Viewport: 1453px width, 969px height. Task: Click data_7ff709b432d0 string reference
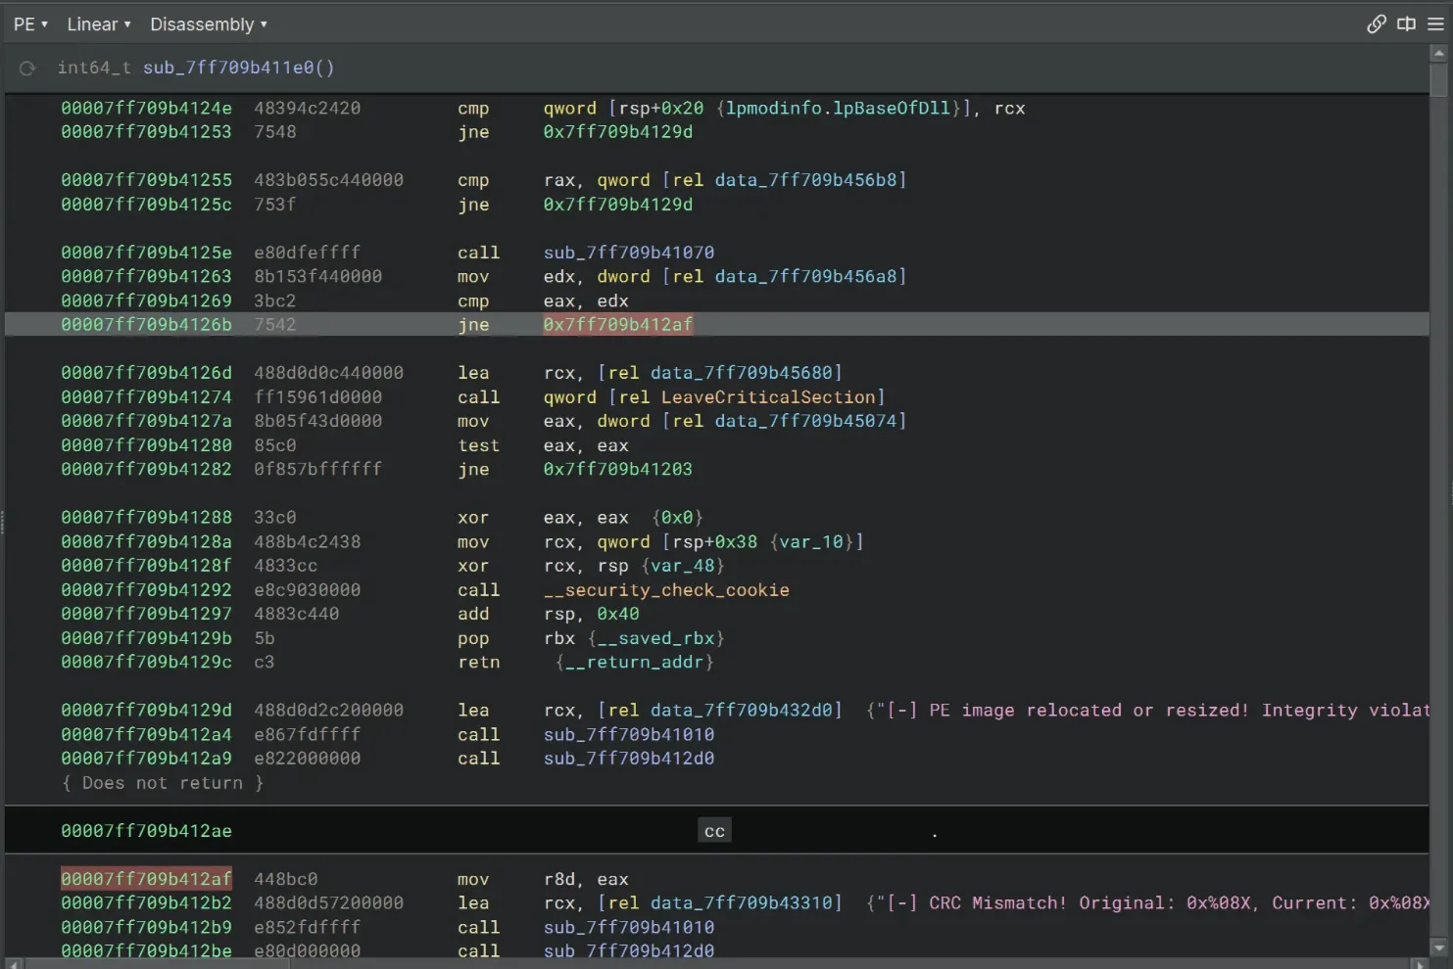(741, 711)
